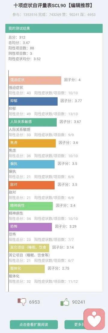108x333 pixels.
Task: Click the dislike count 6953
Action: point(34,302)
